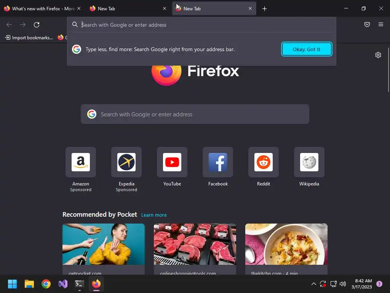
Task: Click the Back navigation arrow
Action: [x=9, y=25]
